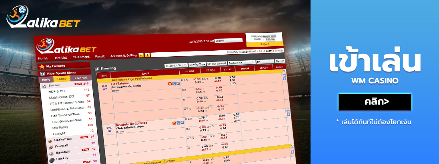Open the Bet List menu
The height and width of the screenshot is (164, 439).
point(61,57)
